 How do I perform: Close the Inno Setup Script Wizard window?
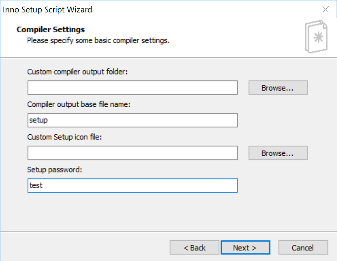325,9
